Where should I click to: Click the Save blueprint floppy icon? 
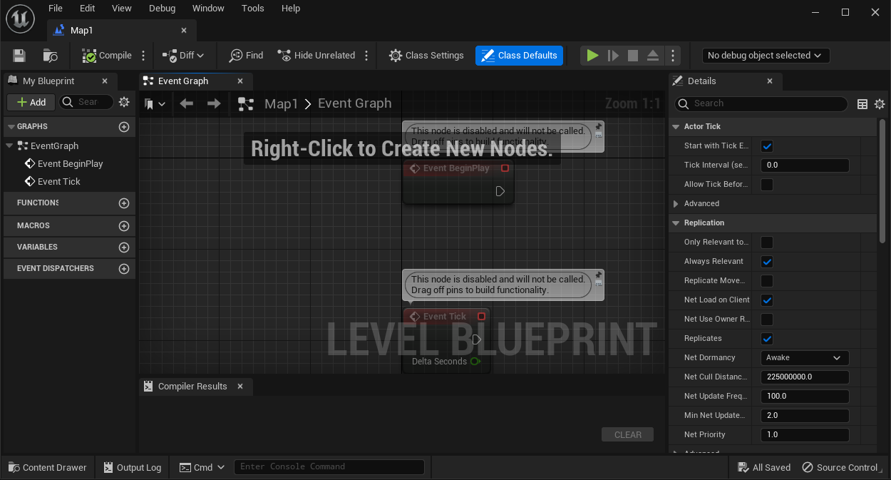(x=19, y=56)
